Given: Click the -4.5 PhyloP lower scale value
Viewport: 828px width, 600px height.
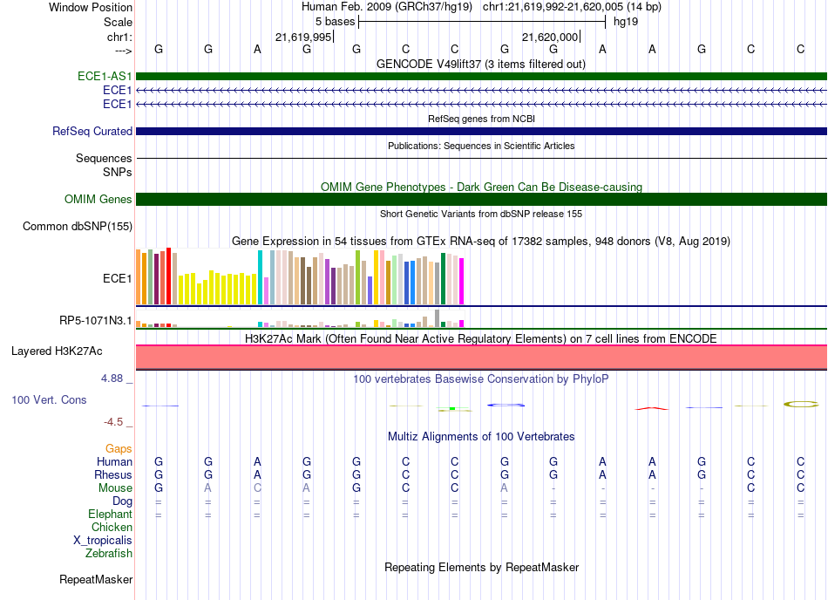Looking at the screenshot, I should [x=113, y=421].
